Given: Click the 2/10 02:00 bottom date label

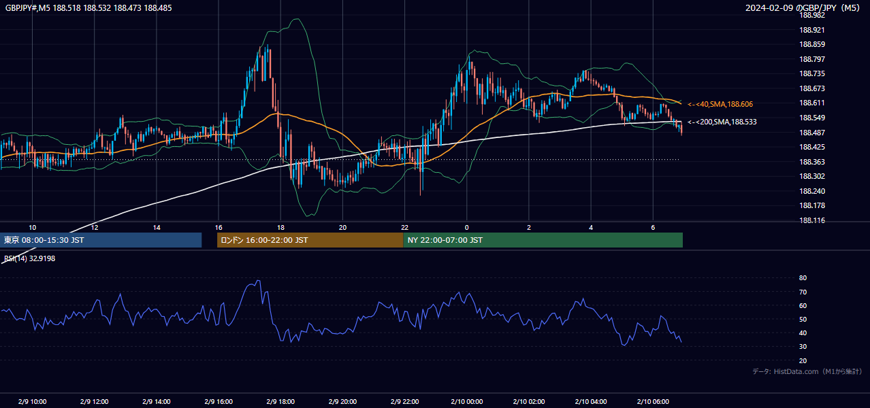Looking at the screenshot, I should (529, 402).
